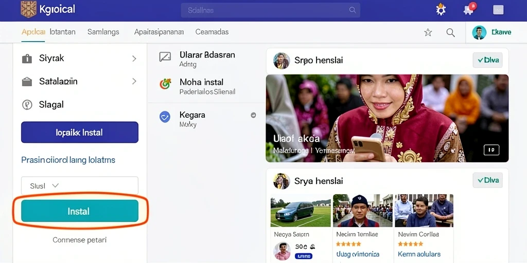Viewport: 527px width, 263px height.
Task: Click the grey square icon in header
Action: (x=498, y=10)
